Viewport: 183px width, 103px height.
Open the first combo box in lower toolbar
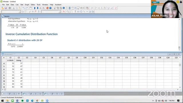point(11,11)
